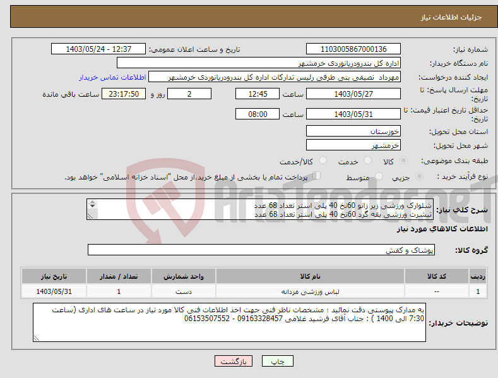The height and width of the screenshot is (378, 498).
Task: Click the response deadline date 1403/05/27
Action: coord(353,94)
